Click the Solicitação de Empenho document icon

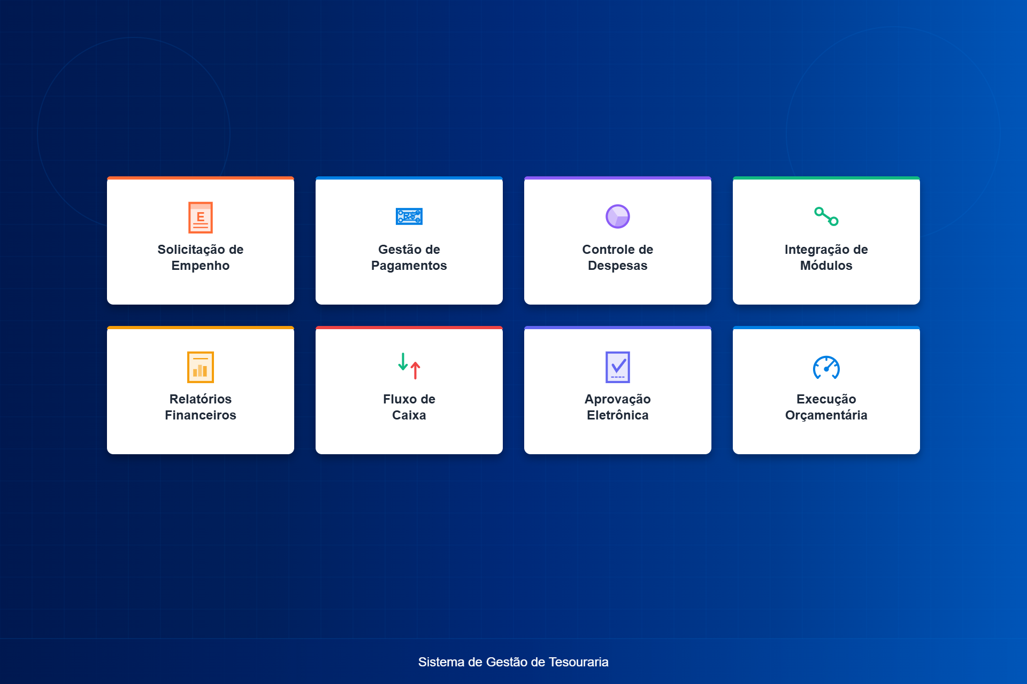click(x=201, y=217)
